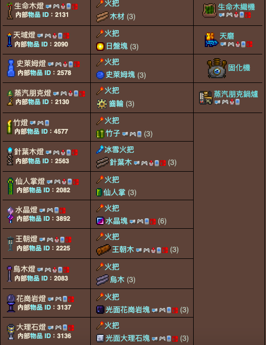Click the Solidifier (固化機) machine icon
The width and height of the screenshot is (266, 345).
[x=217, y=68]
